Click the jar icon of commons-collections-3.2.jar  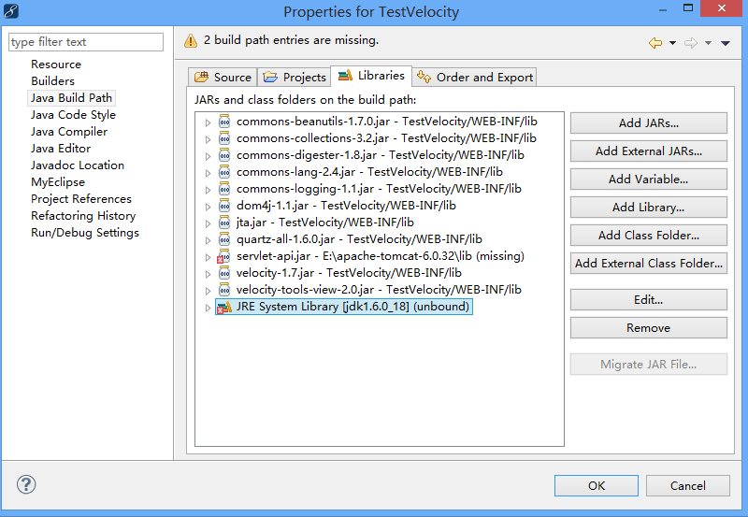tap(224, 138)
